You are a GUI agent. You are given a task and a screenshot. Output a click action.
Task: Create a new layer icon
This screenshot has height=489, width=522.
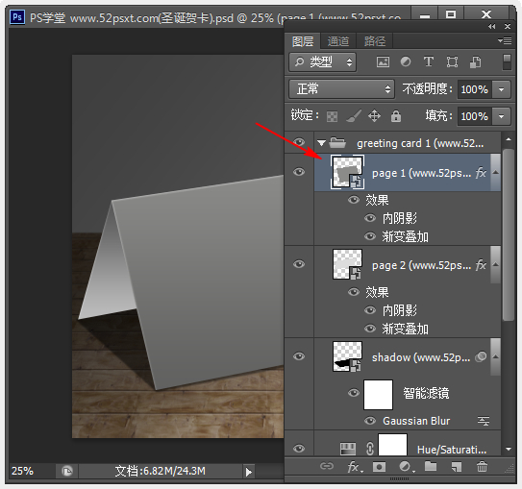[x=457, y=467]
